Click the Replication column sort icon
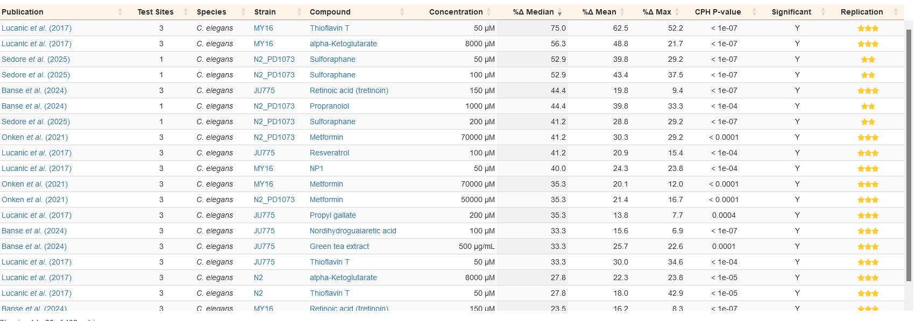The height and width of the screenshot is (321, 915). [896, 12]
